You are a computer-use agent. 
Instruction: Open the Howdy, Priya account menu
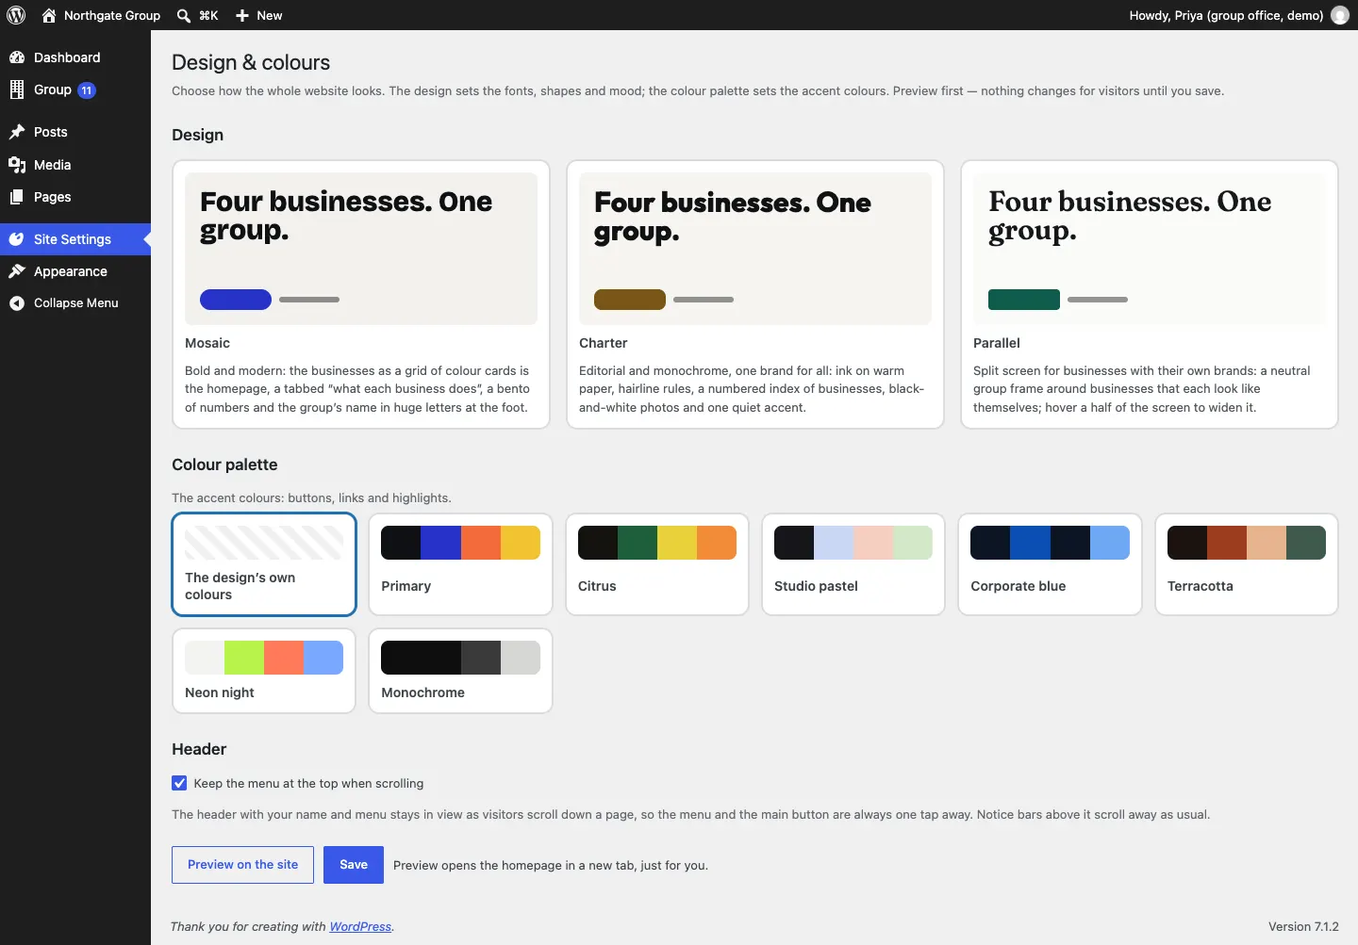click(x=1238, y=15)
